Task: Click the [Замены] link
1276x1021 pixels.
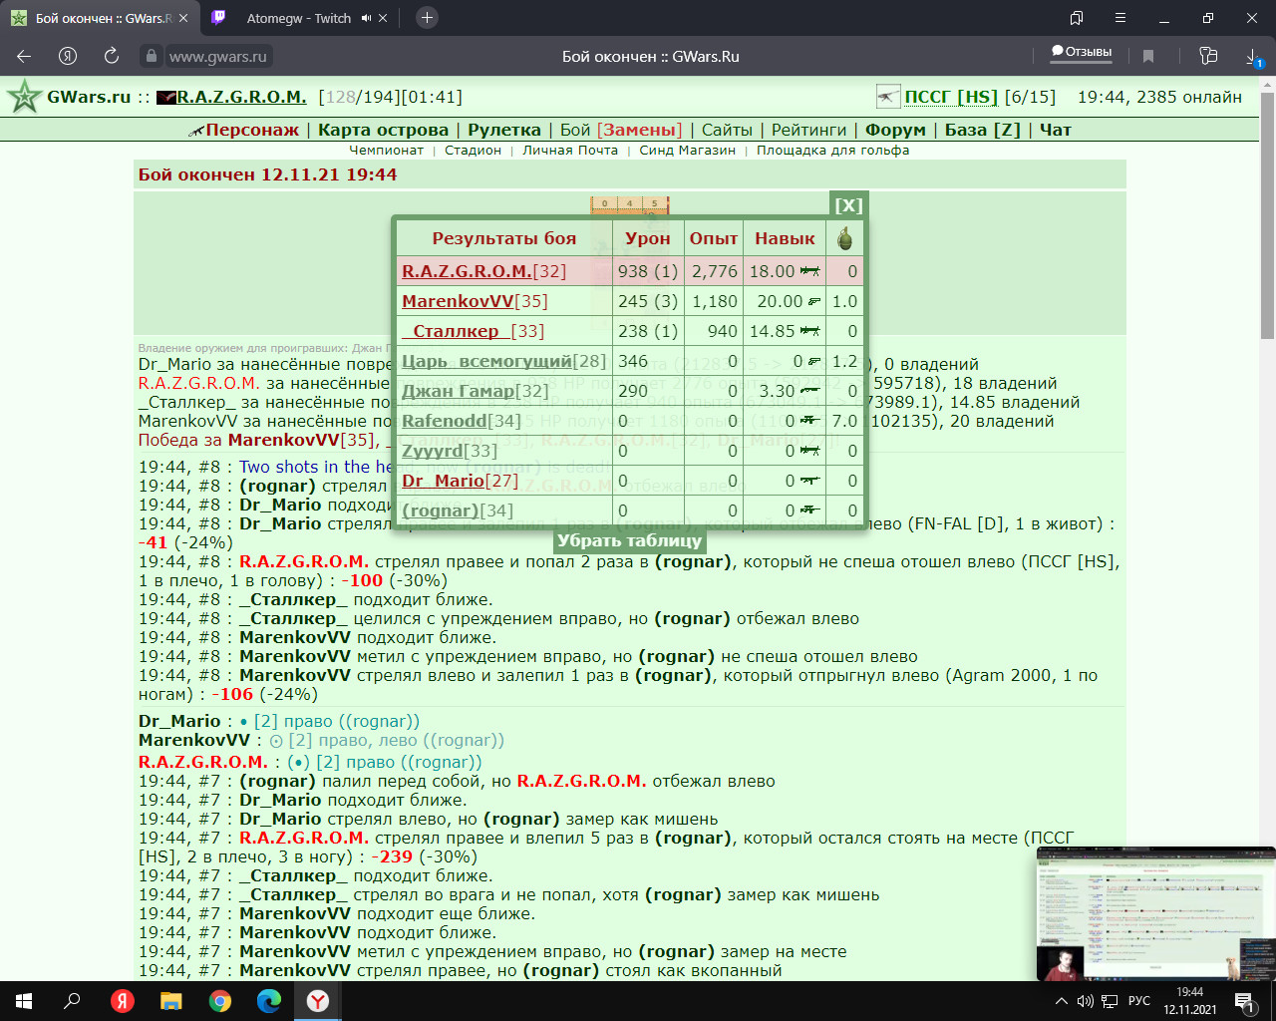Action: 639,130
